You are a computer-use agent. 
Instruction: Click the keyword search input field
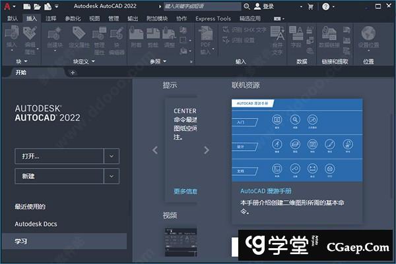(x=198, y=6)
